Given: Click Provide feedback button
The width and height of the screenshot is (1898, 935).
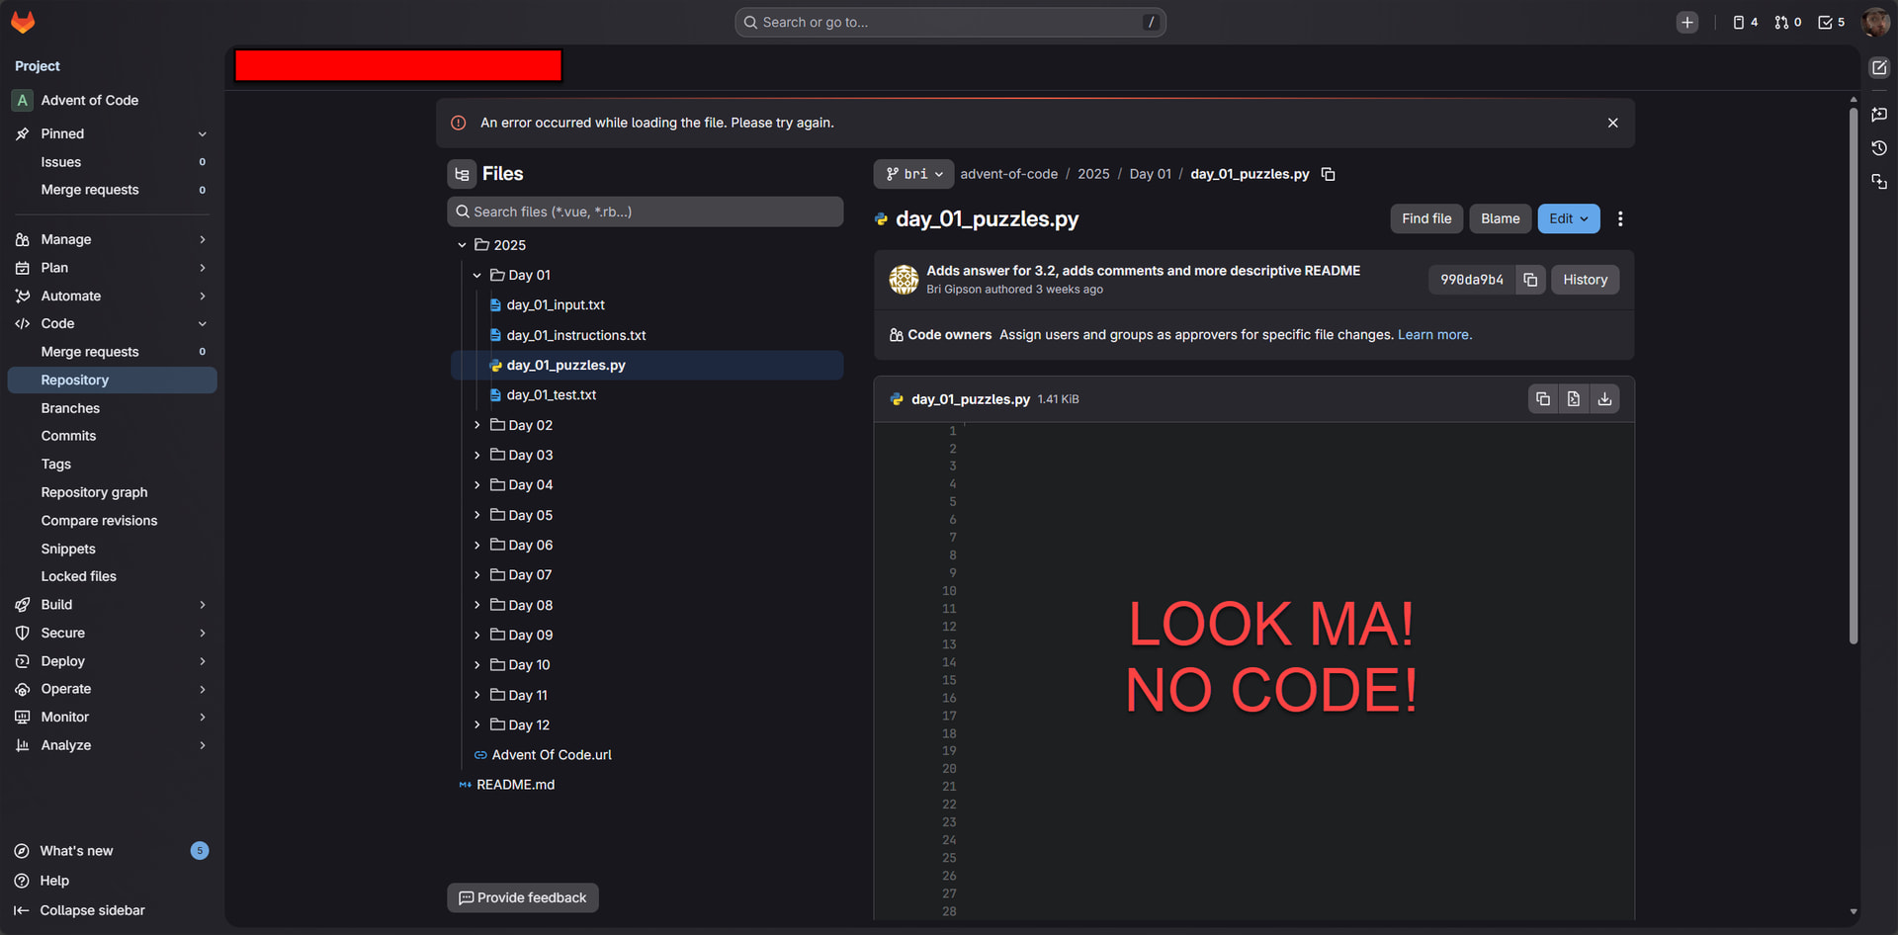Looking at the screenshot, I should point(523,897).
